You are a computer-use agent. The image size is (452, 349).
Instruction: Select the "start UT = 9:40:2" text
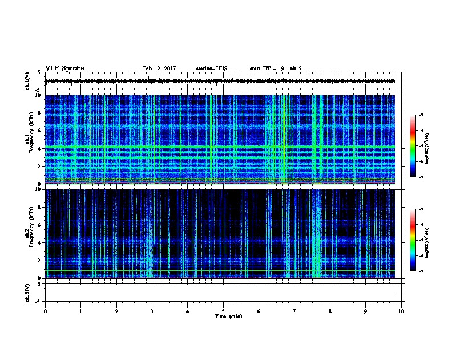coord(276,68)
